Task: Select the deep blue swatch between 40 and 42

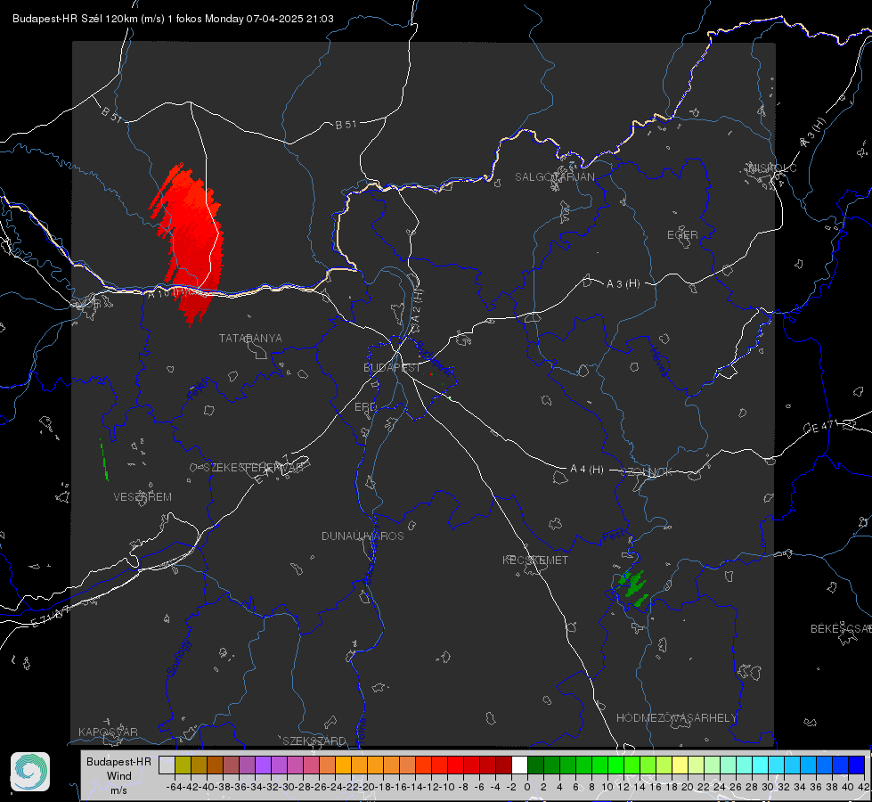Action: click(x=857, y=765)
